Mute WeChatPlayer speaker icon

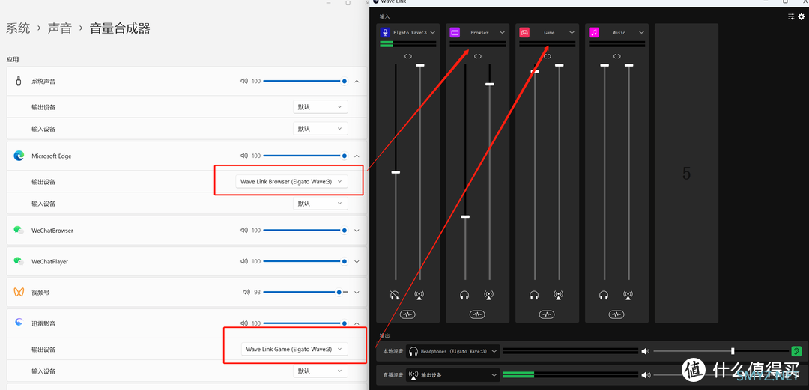pos(244,261)
